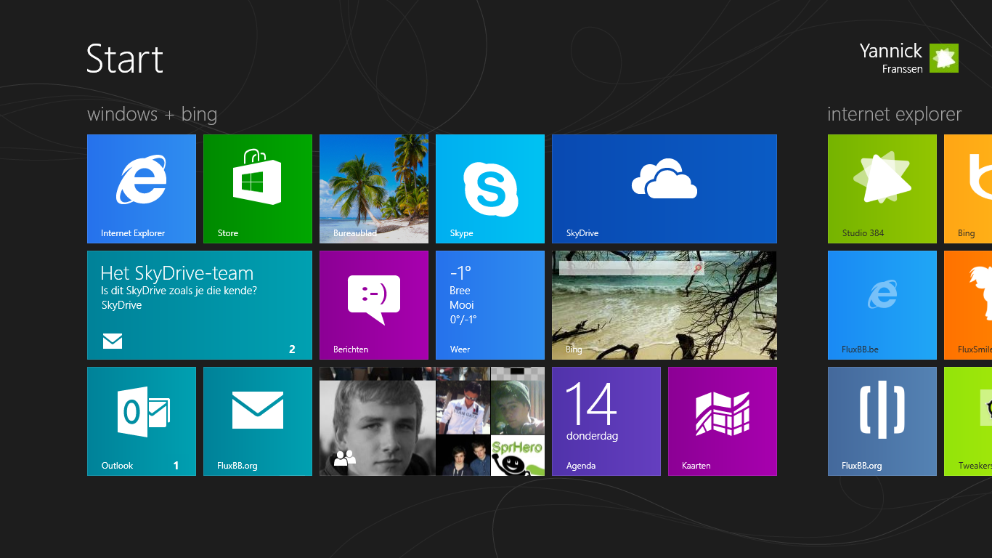Open the blue FluxBB.org bracket tile
The height and width of the screenshot is (558, 992).
click(x=882, y=421)
